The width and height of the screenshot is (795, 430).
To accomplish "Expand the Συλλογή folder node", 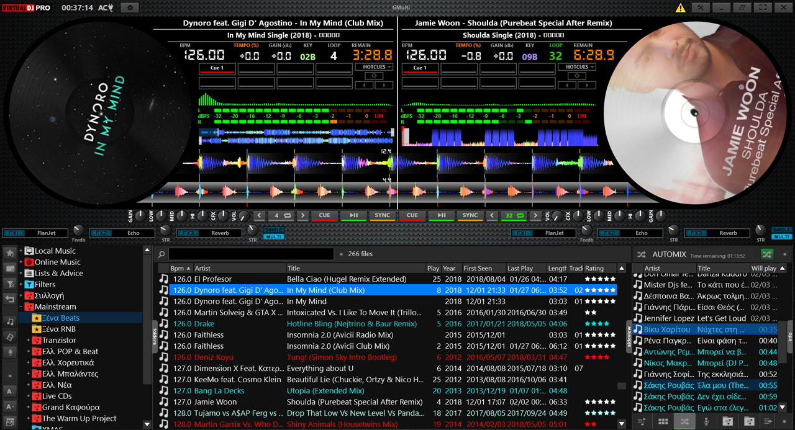I will (x=21, y=296).
